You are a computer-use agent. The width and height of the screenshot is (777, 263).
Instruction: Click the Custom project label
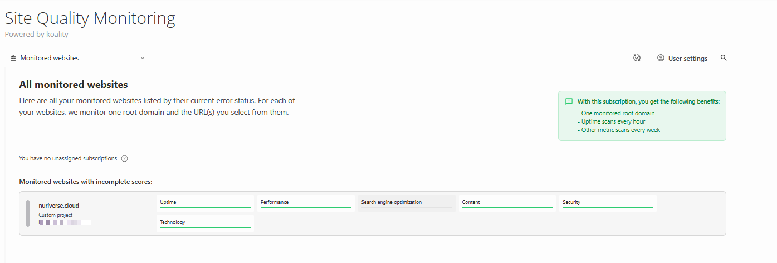[56, 215]
